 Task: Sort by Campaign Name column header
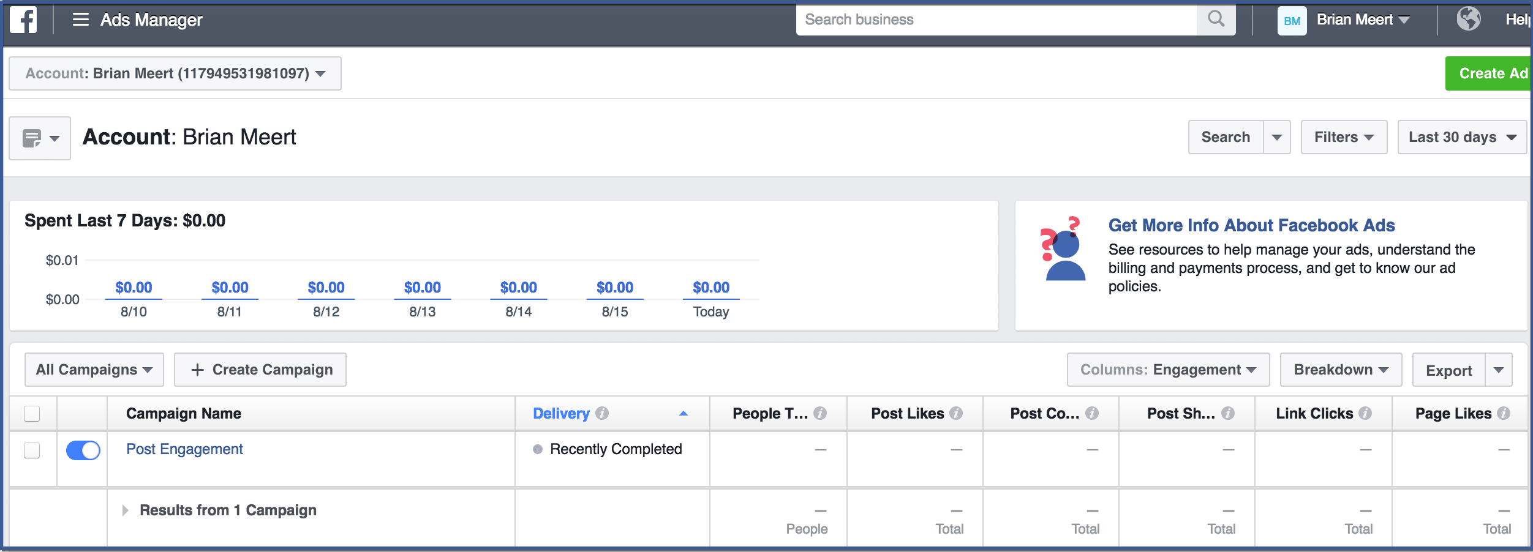(x=184, y=414)
